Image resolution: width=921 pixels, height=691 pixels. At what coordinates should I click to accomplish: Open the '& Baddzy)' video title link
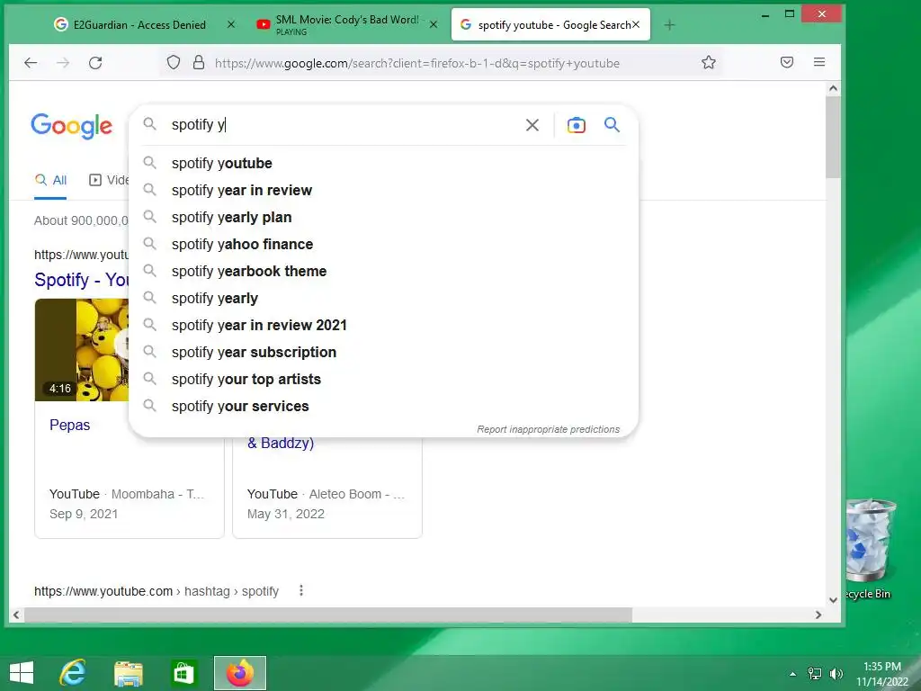click(x=281, y=443)
